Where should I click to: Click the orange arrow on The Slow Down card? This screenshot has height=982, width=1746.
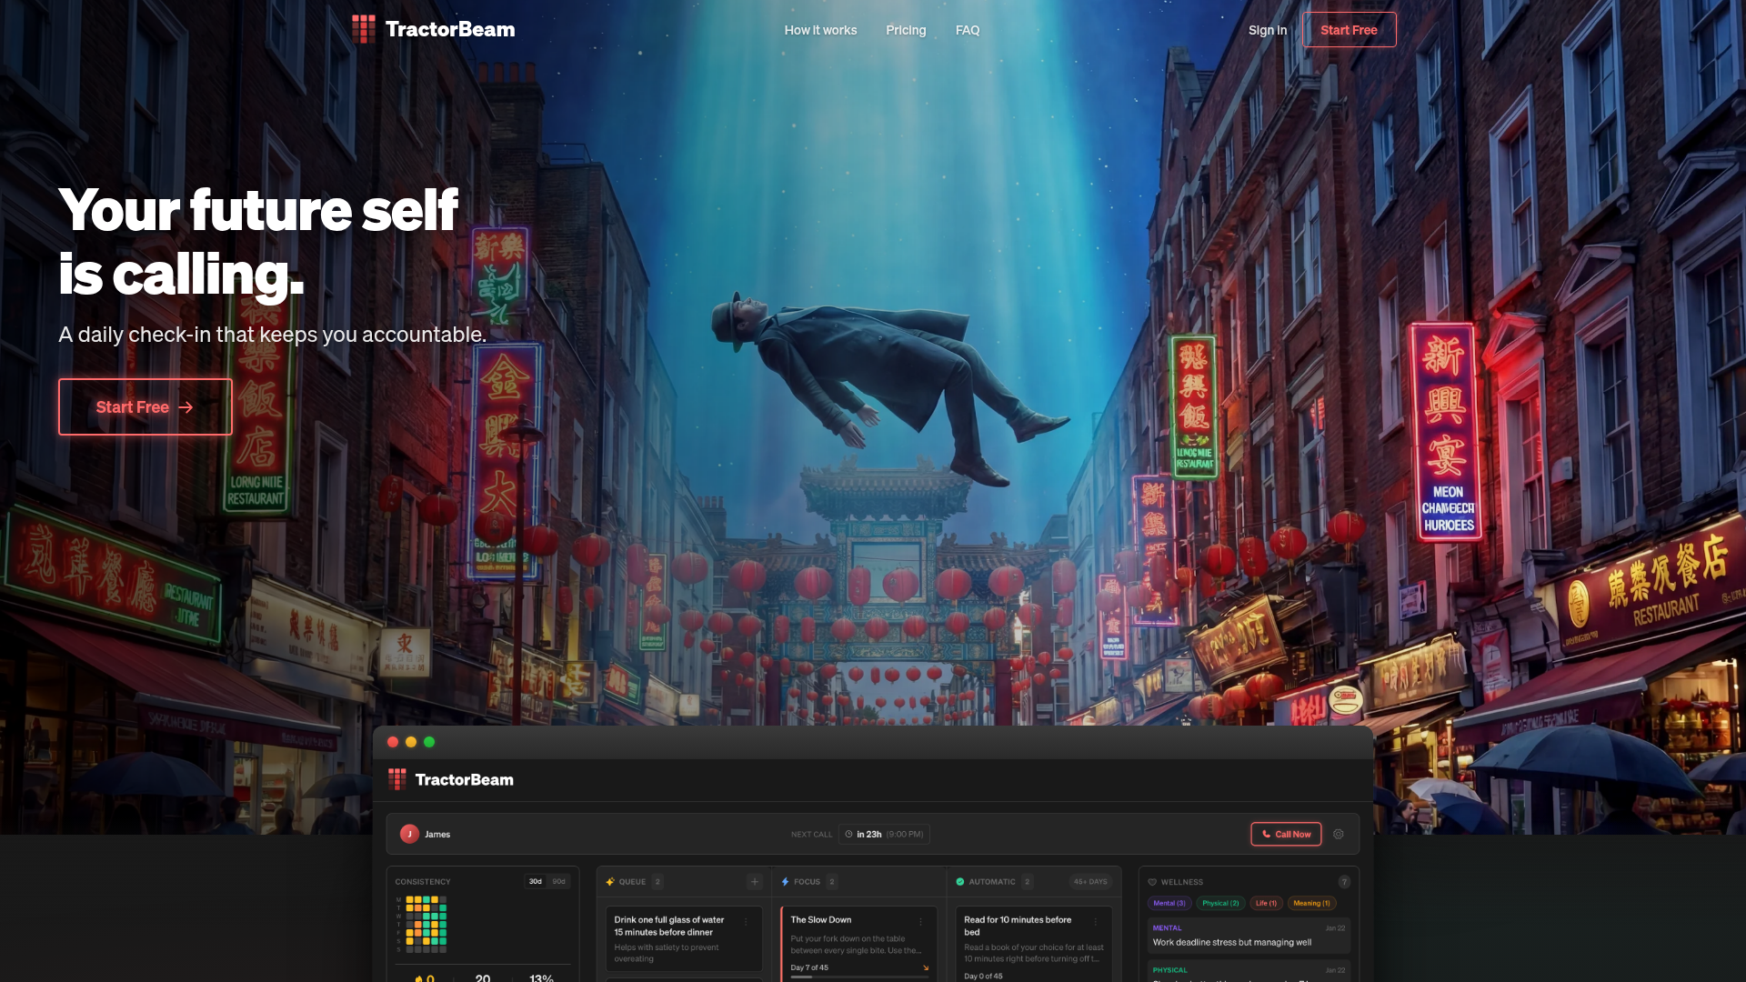[x=926, y=967]
